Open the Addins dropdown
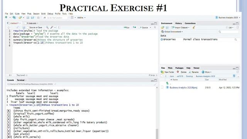The width and height of the screenshot is (247, 139). [81, 17]
